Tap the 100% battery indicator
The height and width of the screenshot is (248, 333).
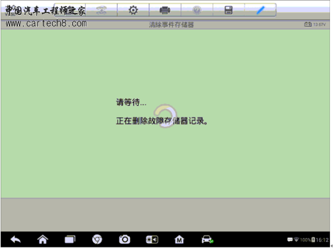click(x=307, y=240)
